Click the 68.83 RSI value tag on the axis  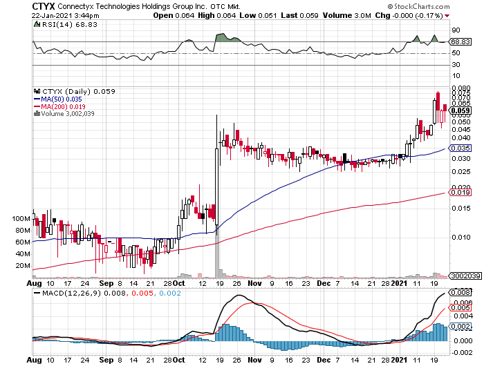tap(460, 41)
